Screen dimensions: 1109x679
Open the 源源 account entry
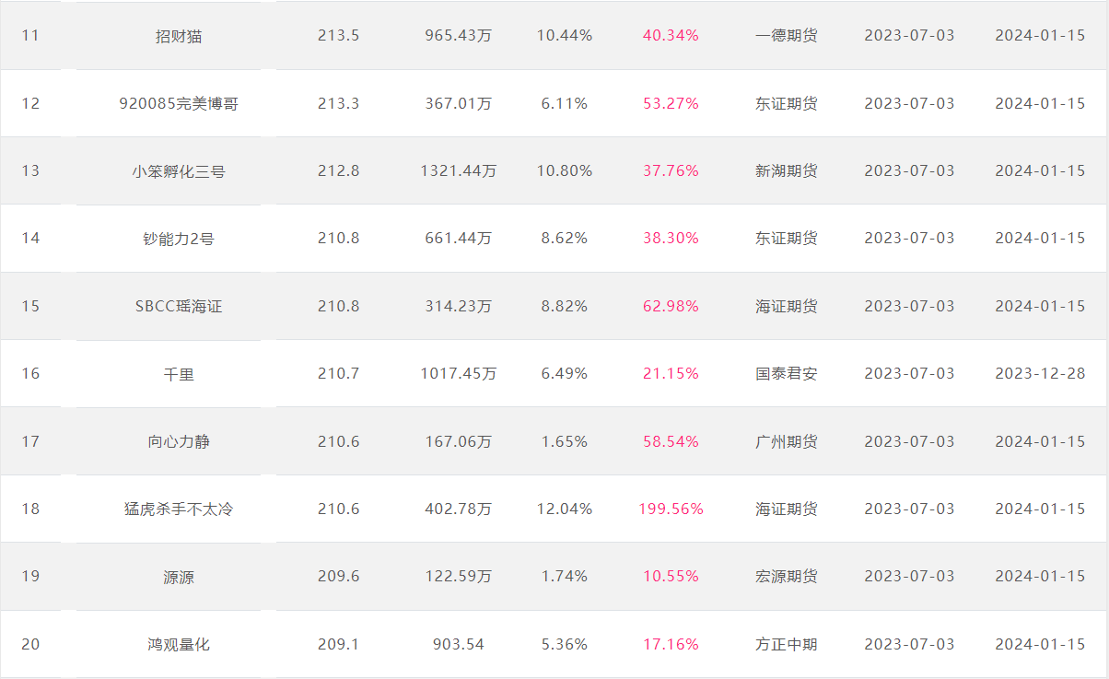click(x=179, y=577)
